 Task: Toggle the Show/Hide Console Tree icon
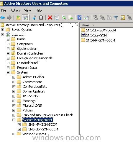25,18
